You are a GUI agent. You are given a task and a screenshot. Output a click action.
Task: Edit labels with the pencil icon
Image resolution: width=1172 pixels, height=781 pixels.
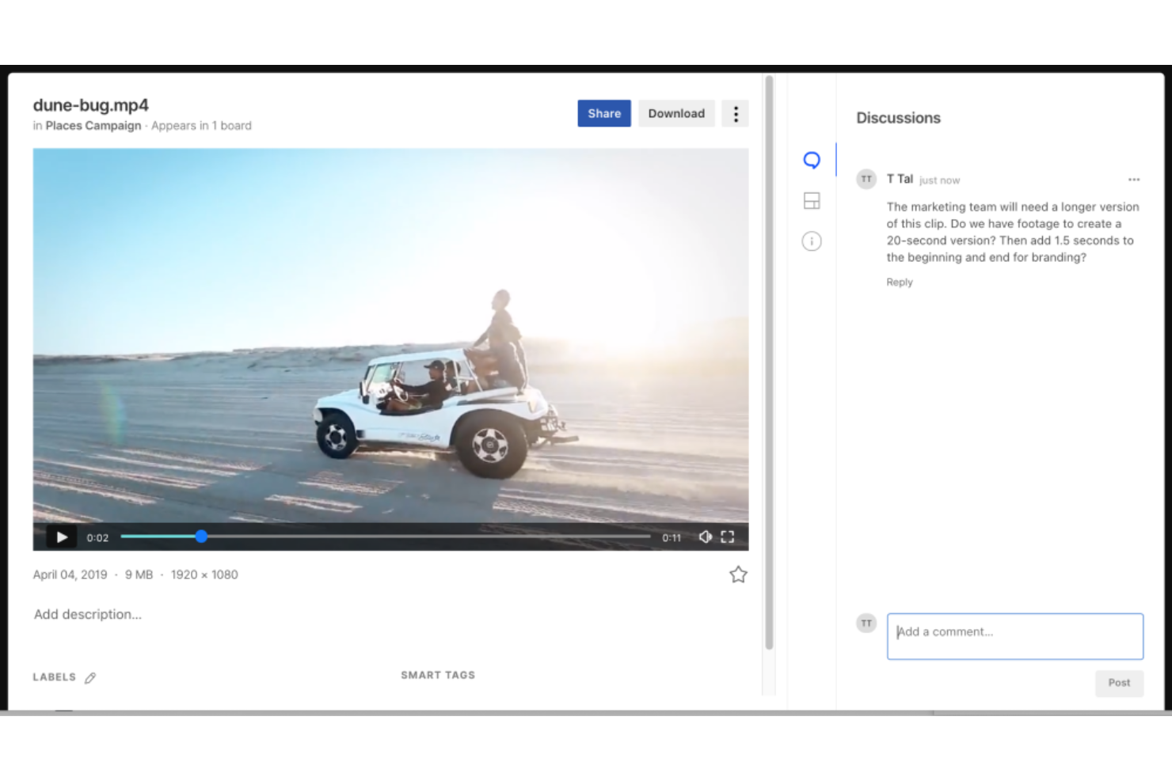[x=90, y=677]
